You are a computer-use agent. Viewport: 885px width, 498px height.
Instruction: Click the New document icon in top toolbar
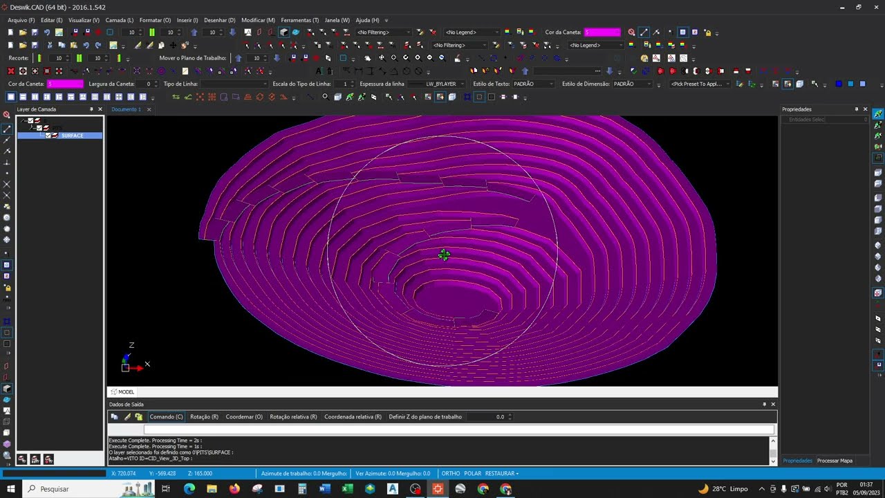10,33
